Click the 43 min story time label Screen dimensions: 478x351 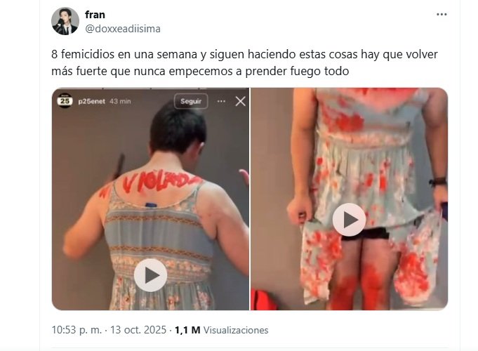coord(120,101)
